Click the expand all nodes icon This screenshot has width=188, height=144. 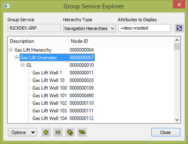click(70, 132)
